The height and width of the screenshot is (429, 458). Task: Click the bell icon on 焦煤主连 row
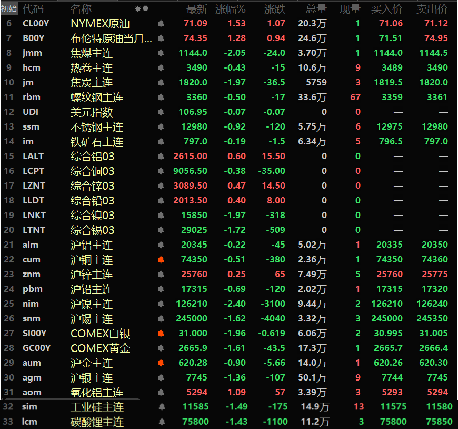click(x=161, y=53)
